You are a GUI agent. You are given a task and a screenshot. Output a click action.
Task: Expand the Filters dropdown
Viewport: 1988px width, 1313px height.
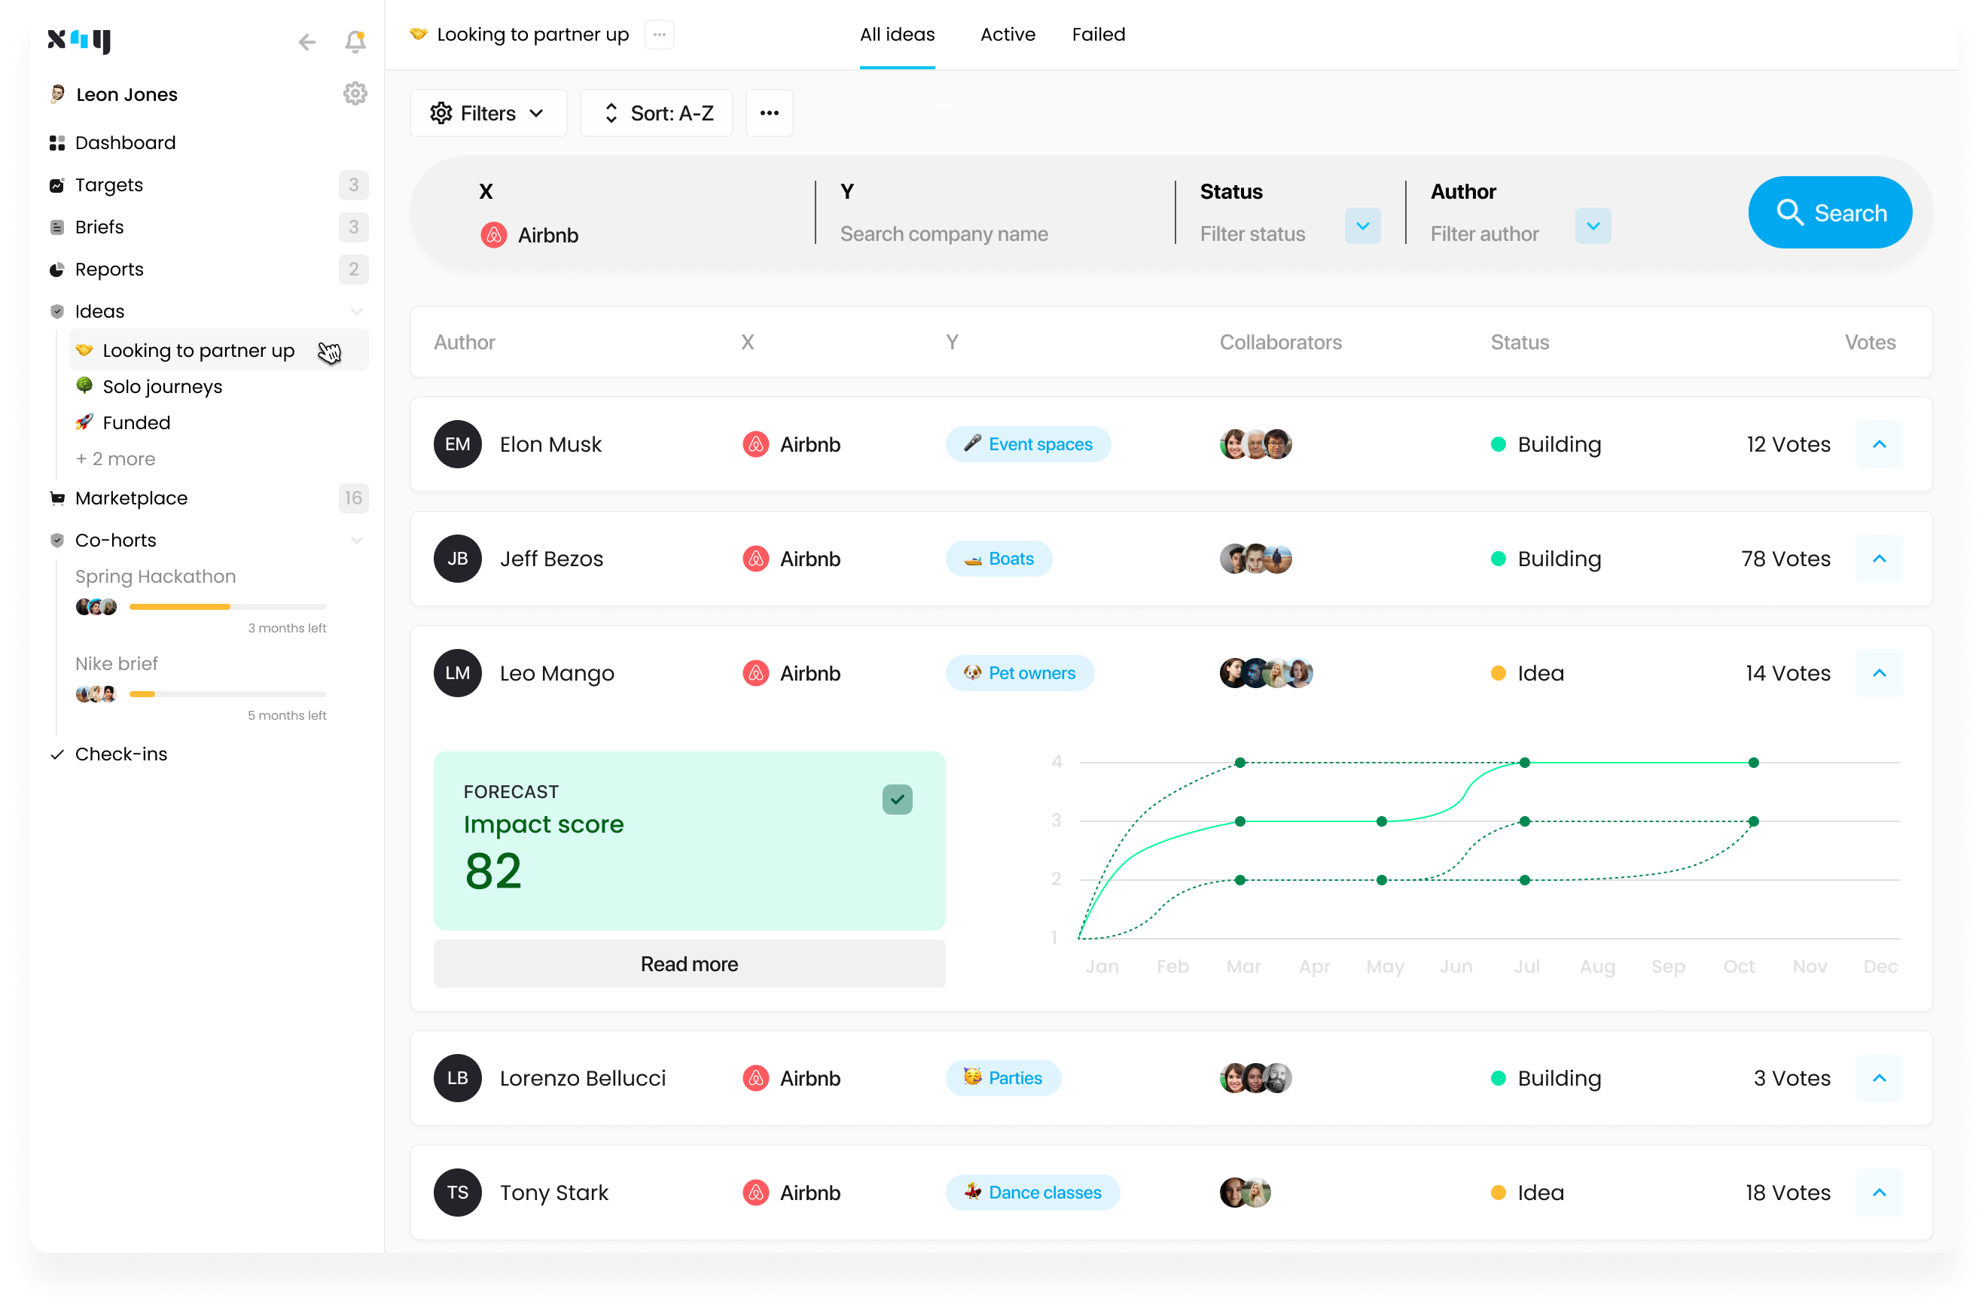tap(487, 113)
